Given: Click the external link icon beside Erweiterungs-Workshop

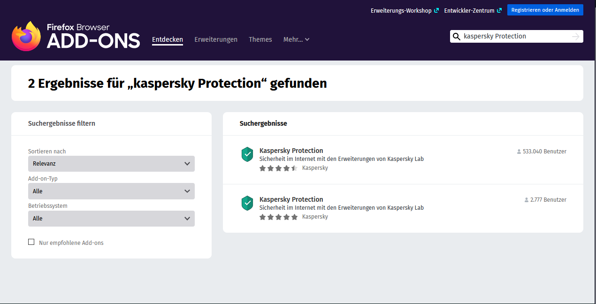Looking at the screenshot, I should click(x=436, y=10).
